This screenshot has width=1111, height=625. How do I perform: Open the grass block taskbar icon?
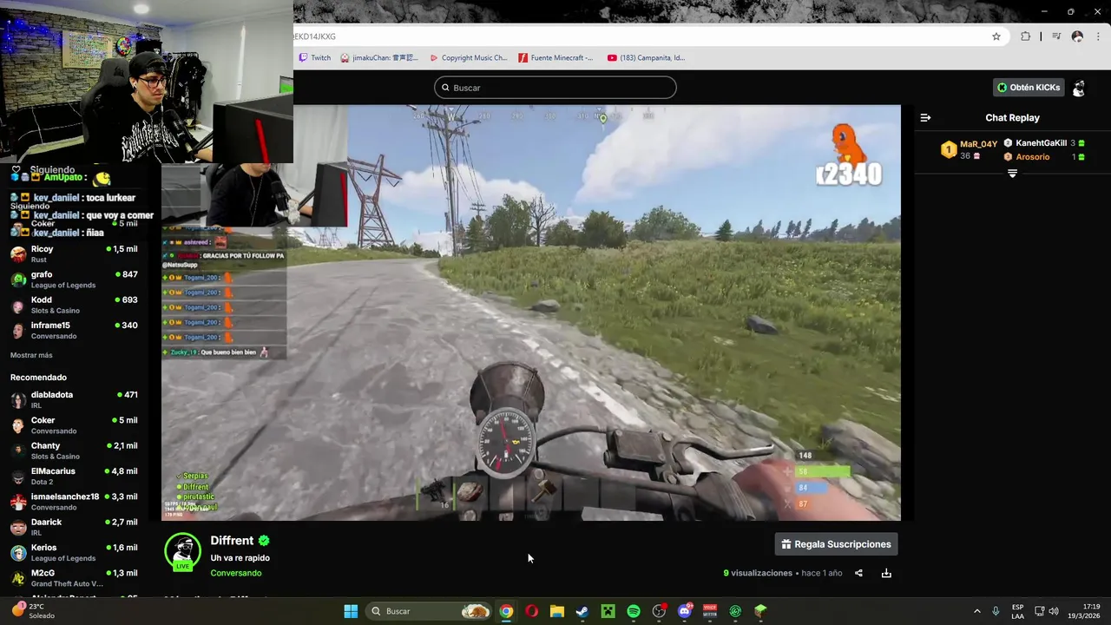click(760, 611)
